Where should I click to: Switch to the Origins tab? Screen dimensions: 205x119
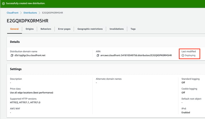click(x=29, y=29)
